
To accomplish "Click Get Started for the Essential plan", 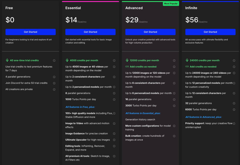I will point(90,32).
